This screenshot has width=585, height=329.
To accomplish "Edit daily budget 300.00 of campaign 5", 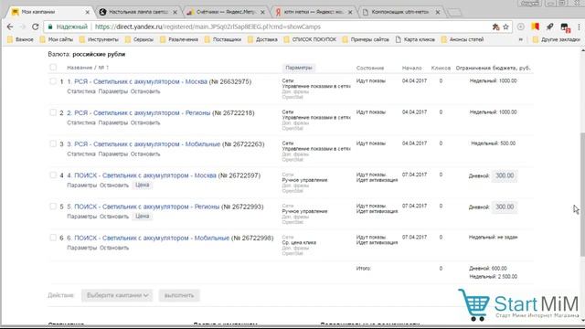I will point(505,207).
